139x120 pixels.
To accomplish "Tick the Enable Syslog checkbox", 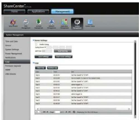I will tap(36, 44).
